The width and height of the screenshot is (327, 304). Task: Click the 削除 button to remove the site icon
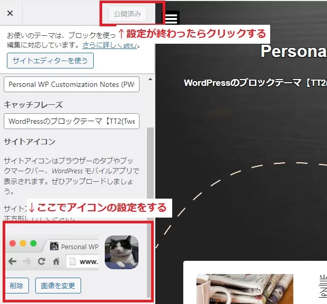coord(16,286)
